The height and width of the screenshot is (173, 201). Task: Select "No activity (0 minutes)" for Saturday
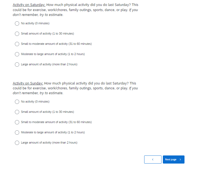click(x=17, y=23)
